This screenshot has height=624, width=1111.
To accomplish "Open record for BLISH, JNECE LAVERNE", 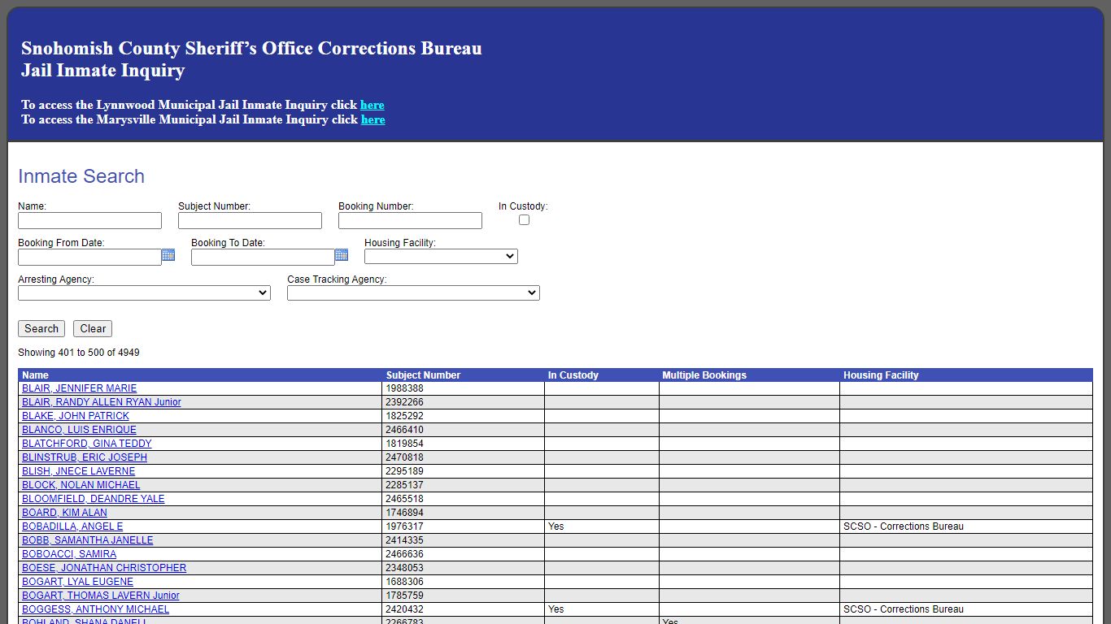I will pos(79,471).
